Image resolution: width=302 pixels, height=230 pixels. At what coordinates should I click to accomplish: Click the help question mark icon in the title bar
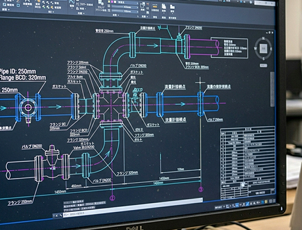[x=251, y=2]
